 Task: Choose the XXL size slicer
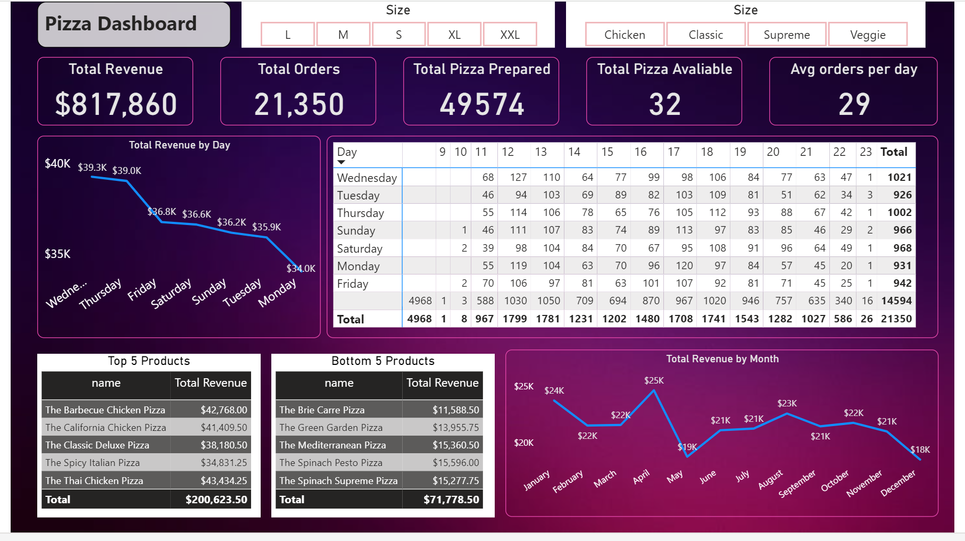[510, 35]
